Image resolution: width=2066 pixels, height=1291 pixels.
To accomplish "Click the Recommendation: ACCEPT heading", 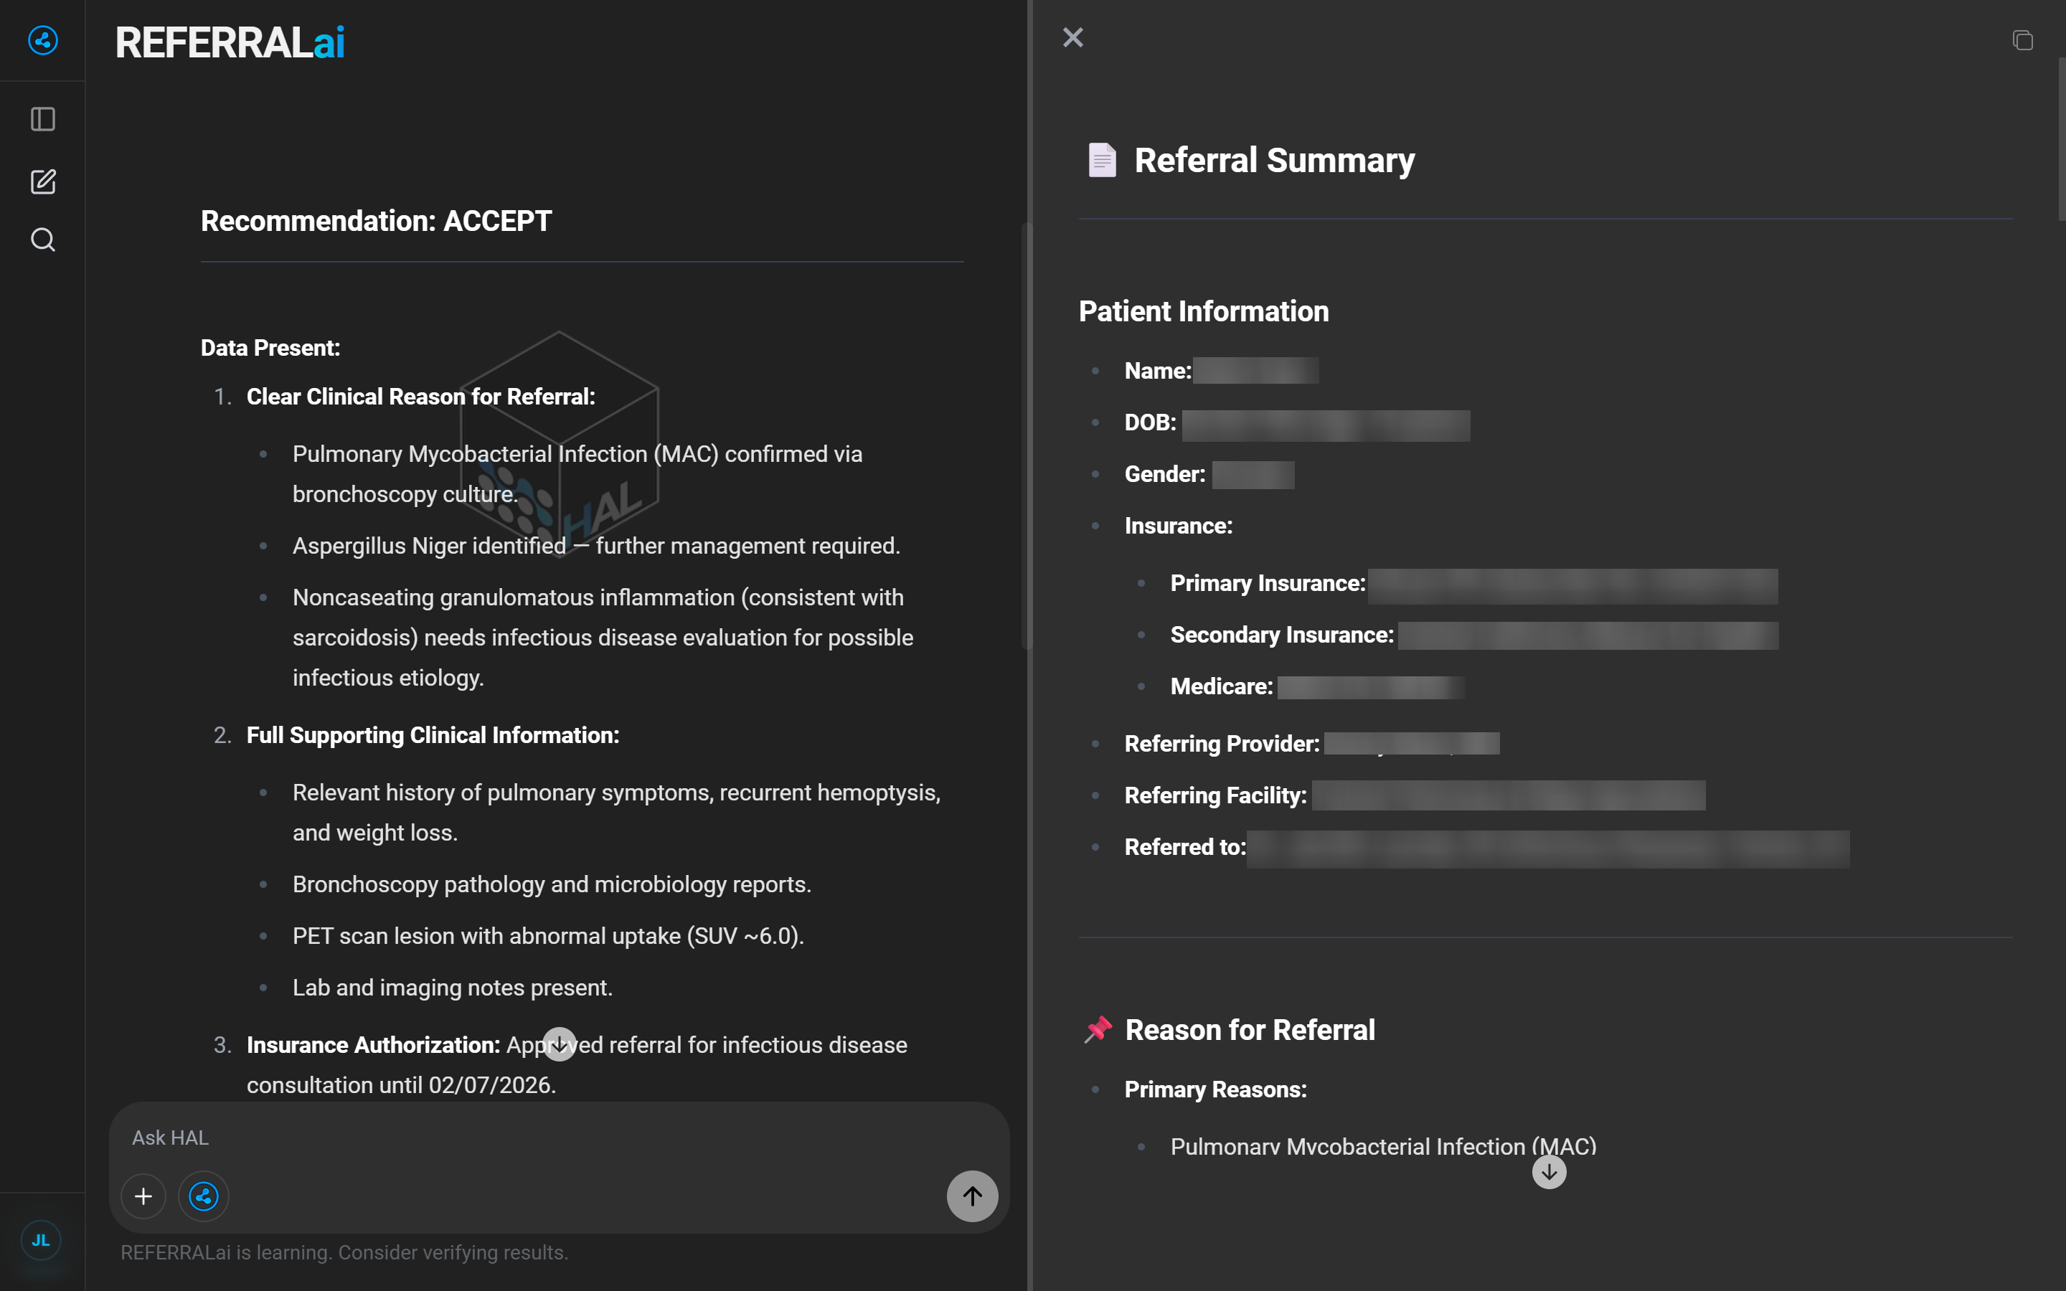I will click(376, 220).
